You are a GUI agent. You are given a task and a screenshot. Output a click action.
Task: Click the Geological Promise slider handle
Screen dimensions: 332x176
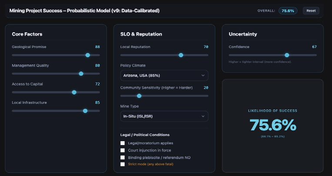tap(87, 55)
